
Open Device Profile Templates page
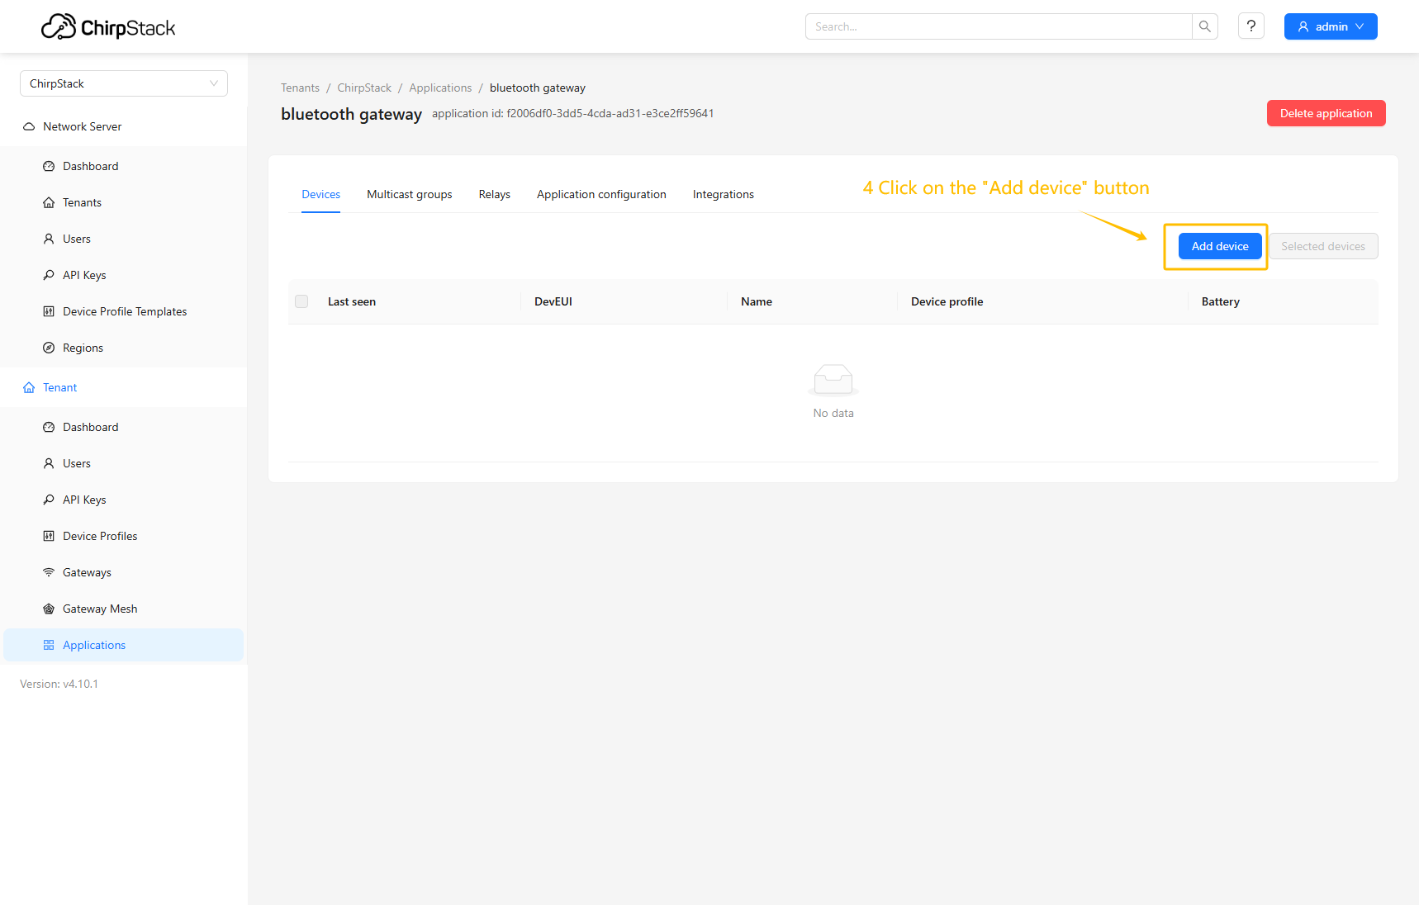125,311
